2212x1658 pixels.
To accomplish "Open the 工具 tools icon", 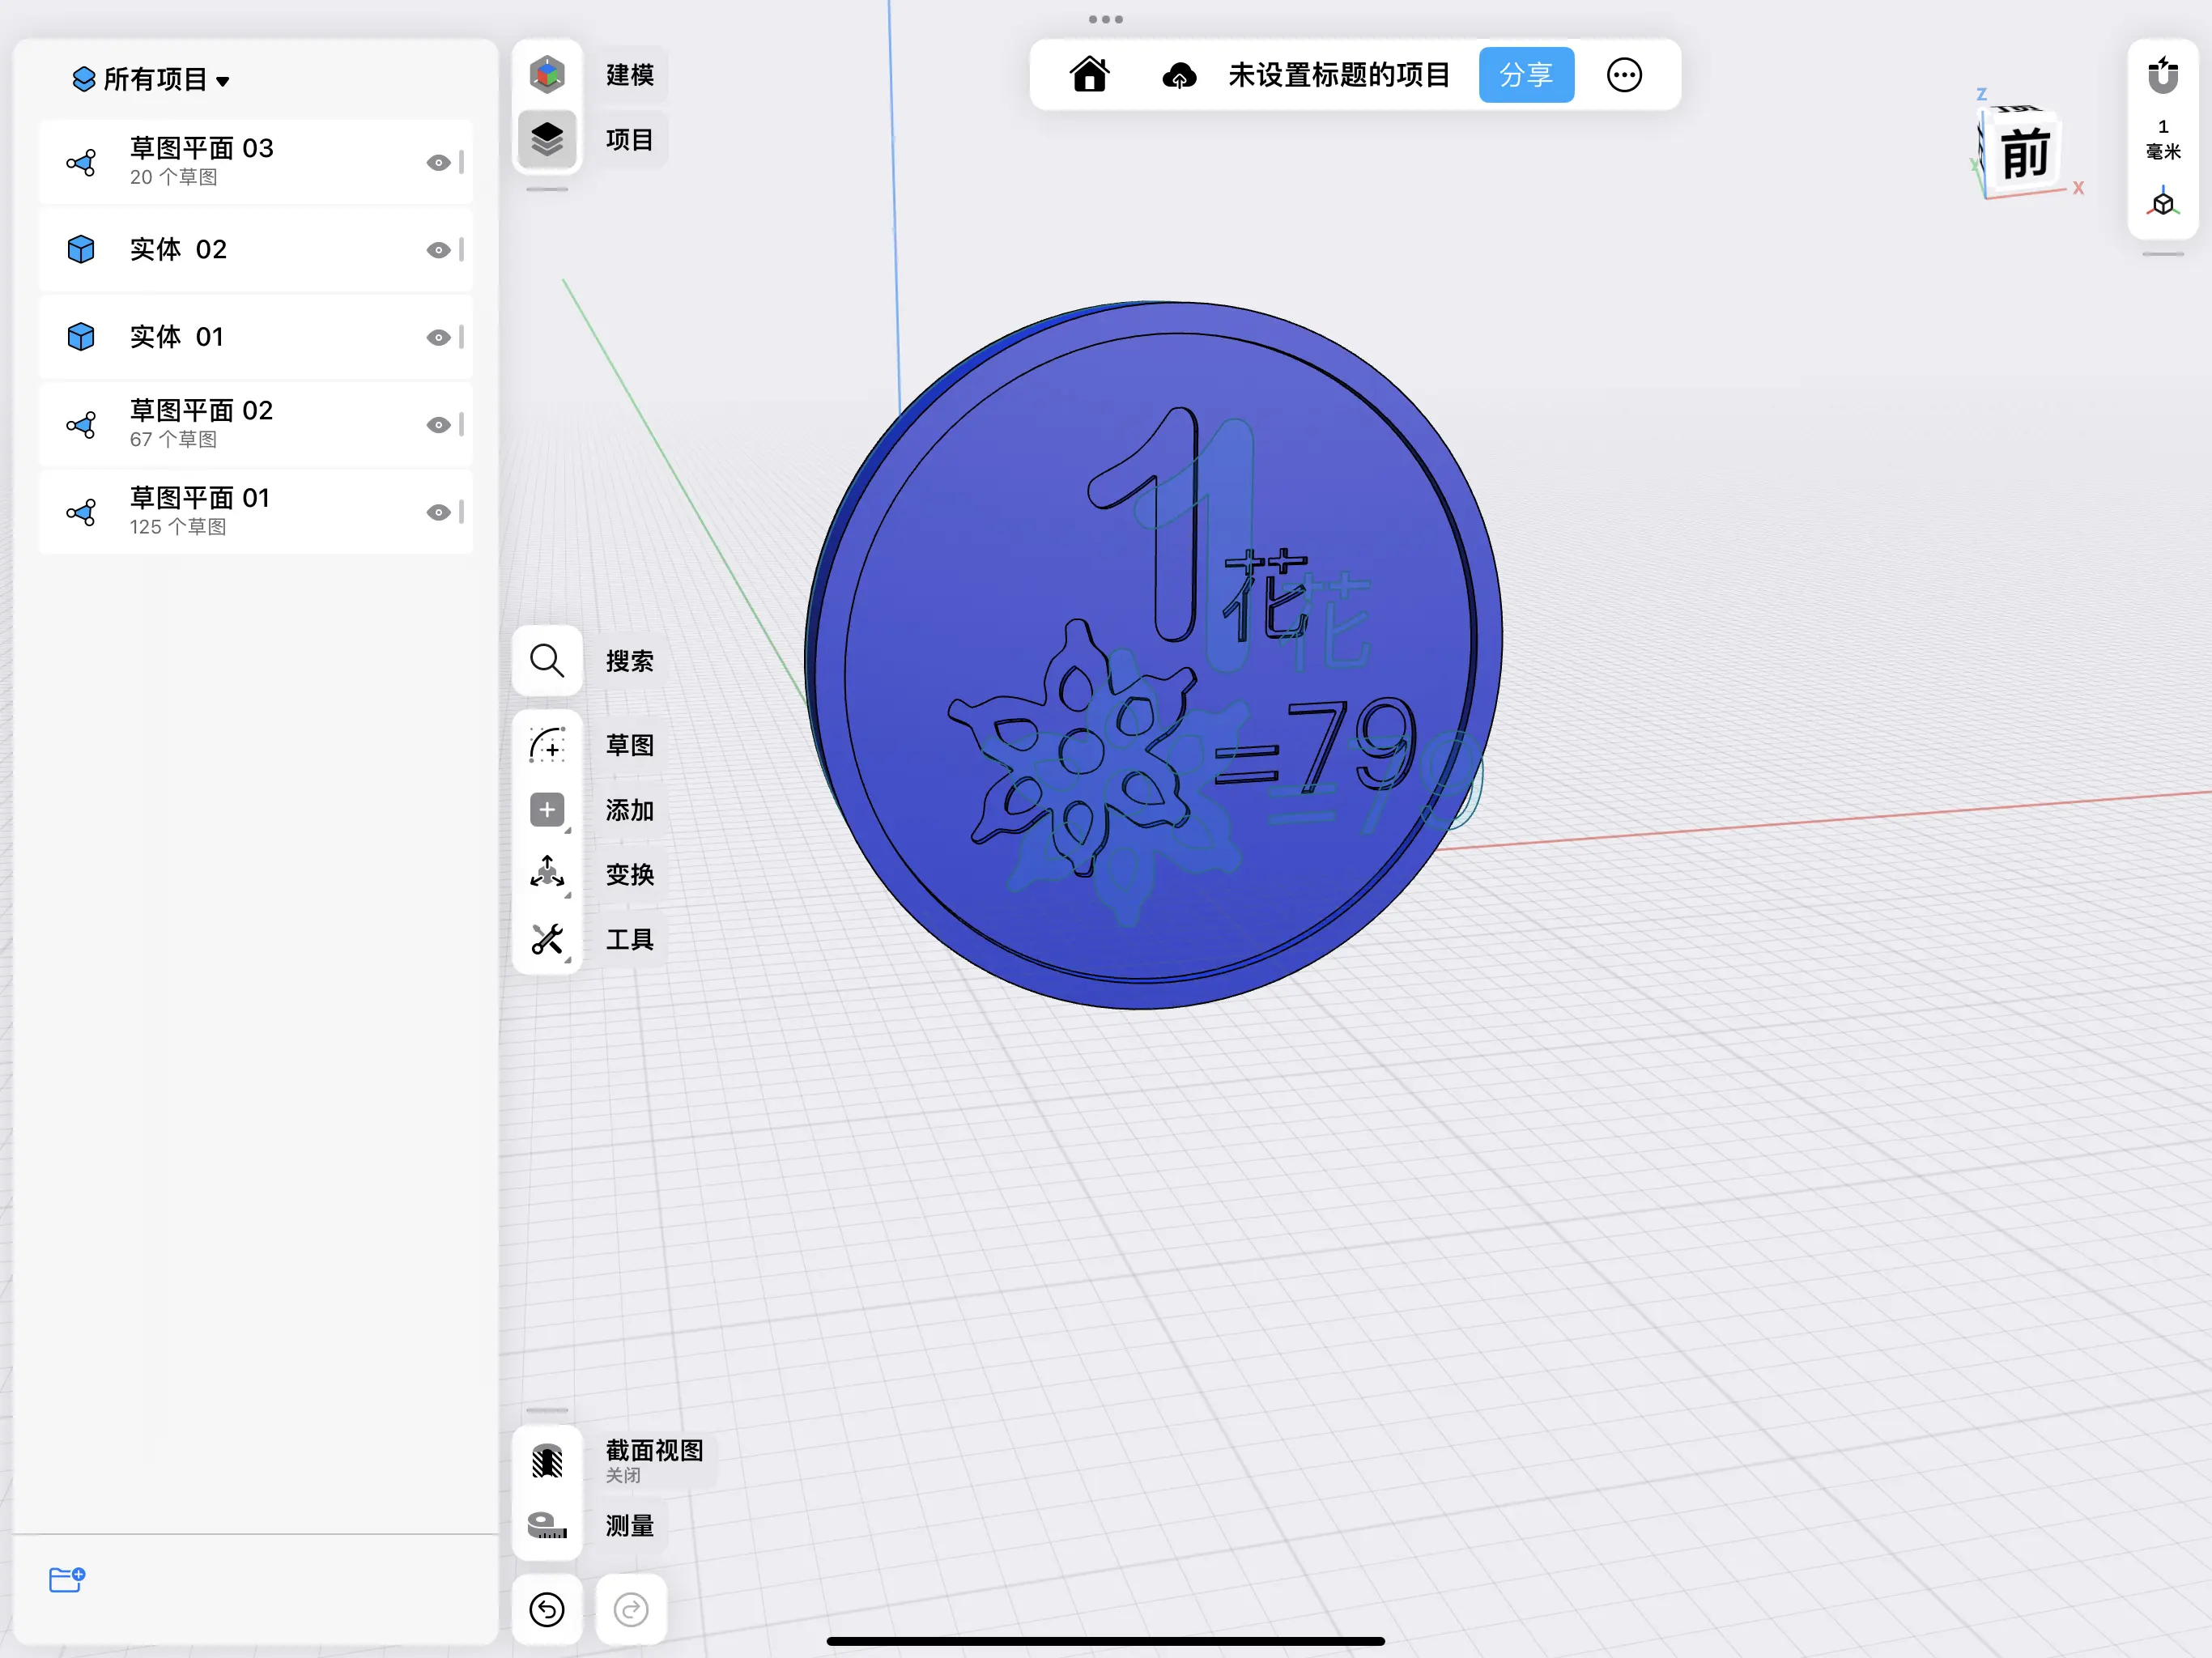I will pos(547,939).
